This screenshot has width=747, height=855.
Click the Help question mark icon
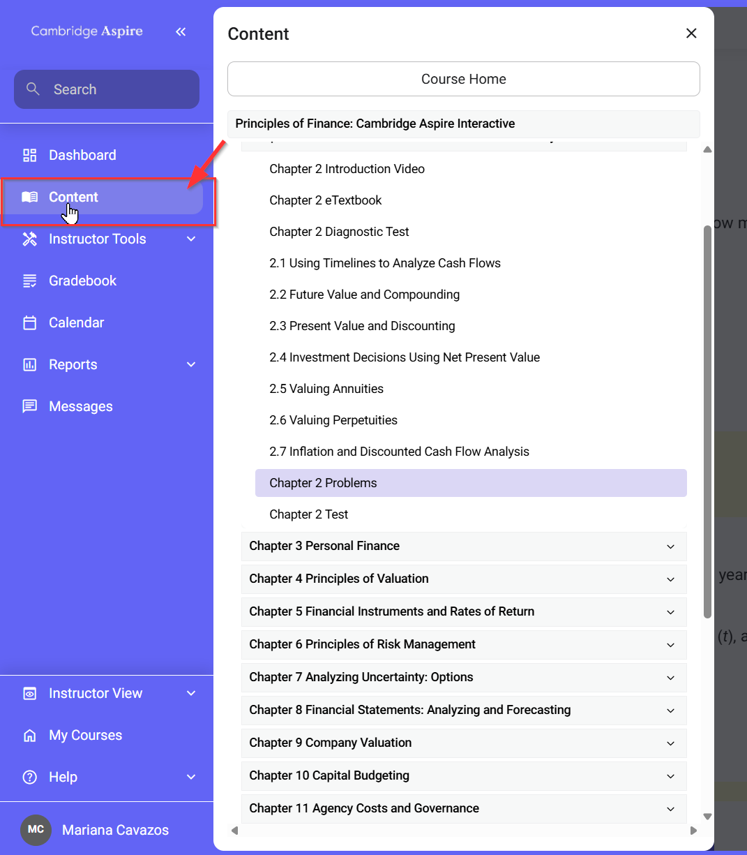tap(29, 777)
